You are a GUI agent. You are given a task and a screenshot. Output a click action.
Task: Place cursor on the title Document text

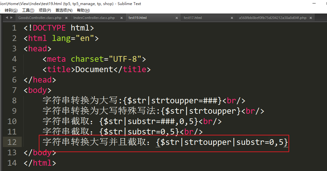(94, 69)
